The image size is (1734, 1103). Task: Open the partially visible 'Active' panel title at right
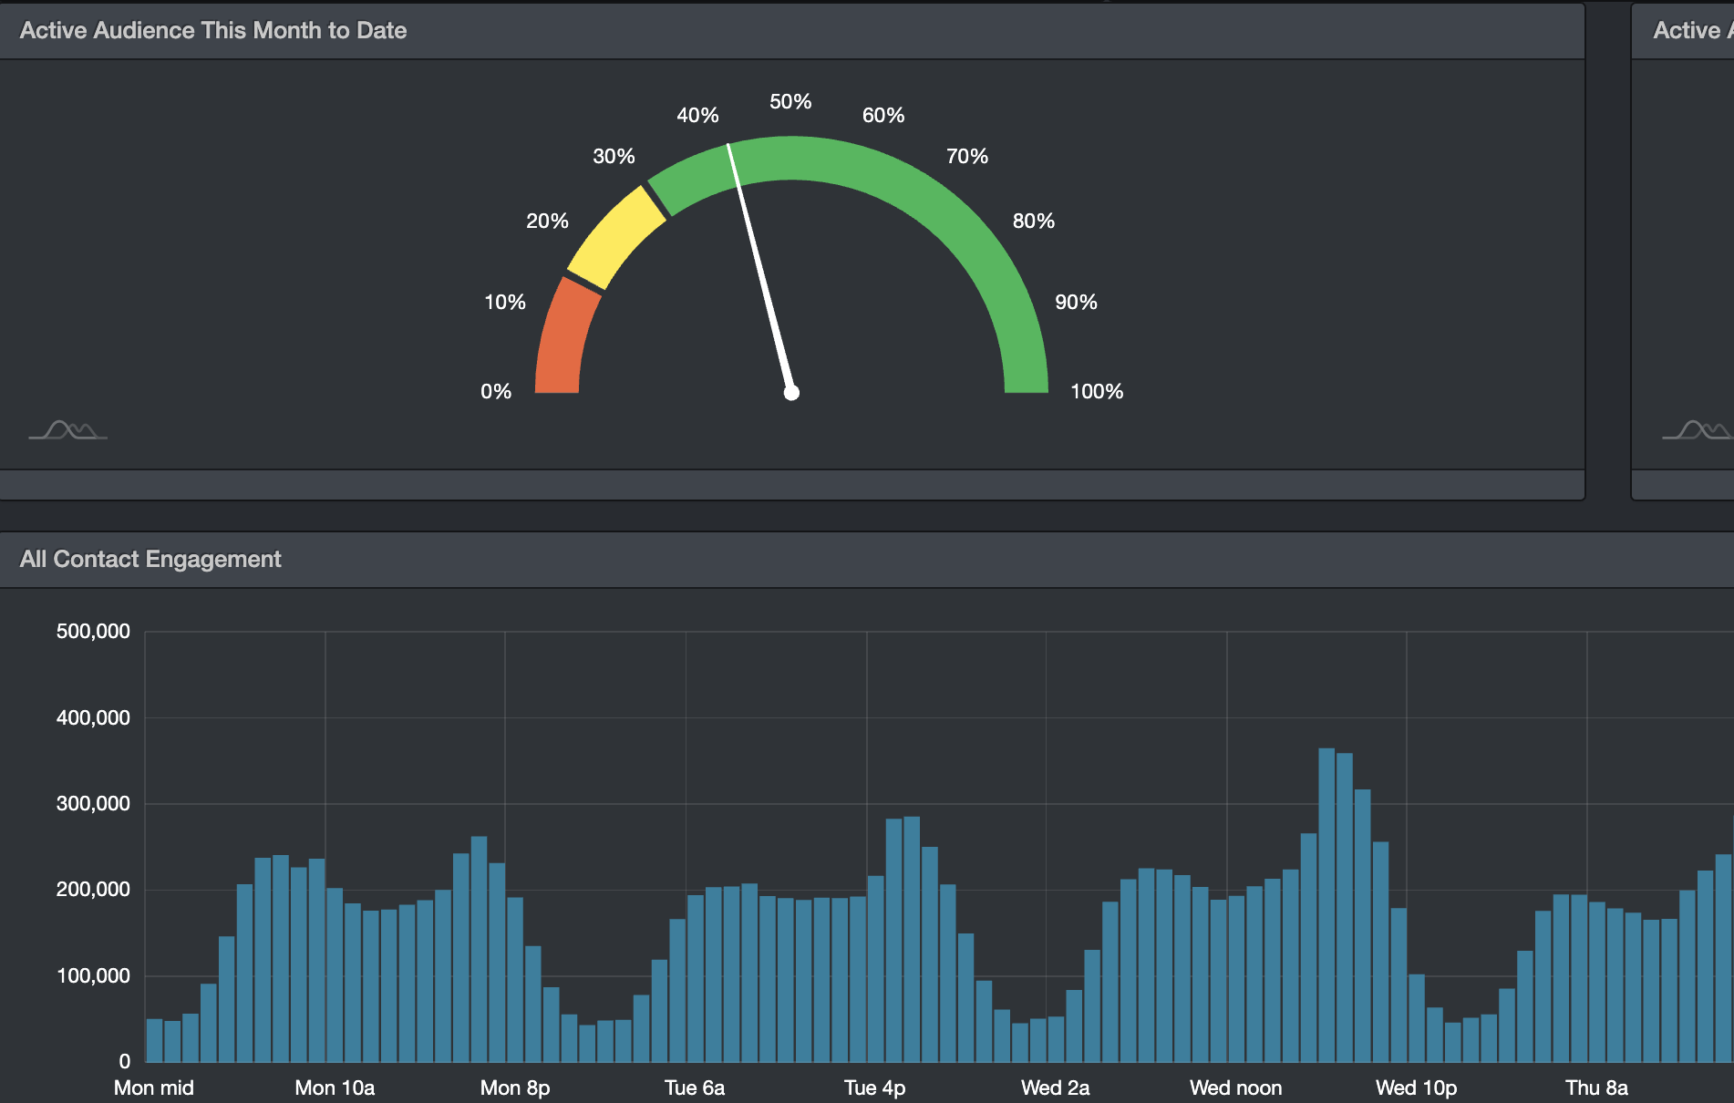pyautogui.click(x=1688, y=31)
